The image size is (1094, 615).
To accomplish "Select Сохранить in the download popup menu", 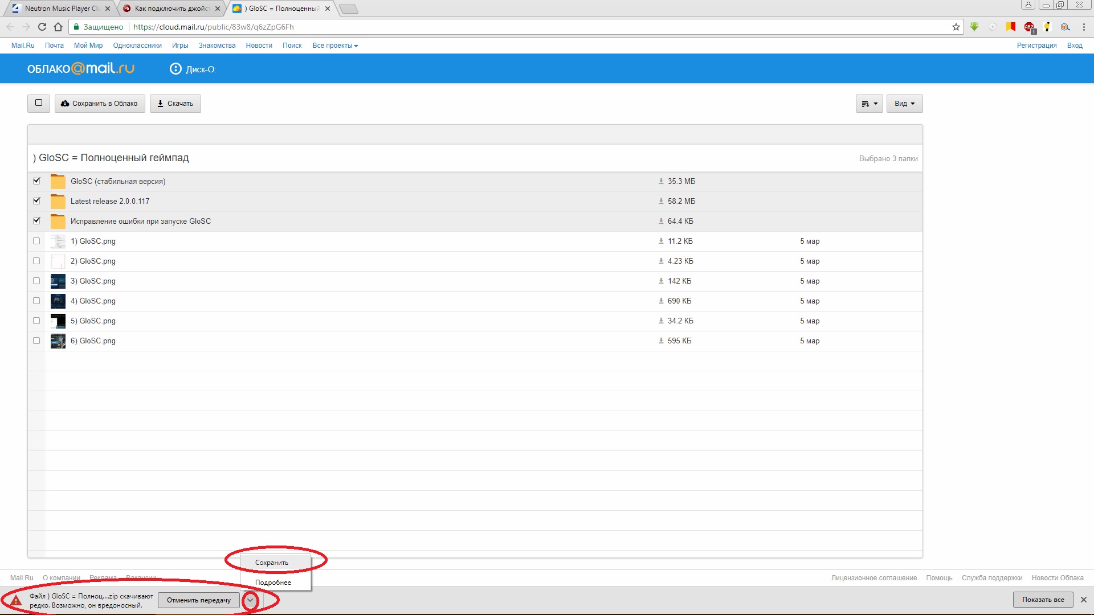I will pyautogui.click(x=272, y=563).
